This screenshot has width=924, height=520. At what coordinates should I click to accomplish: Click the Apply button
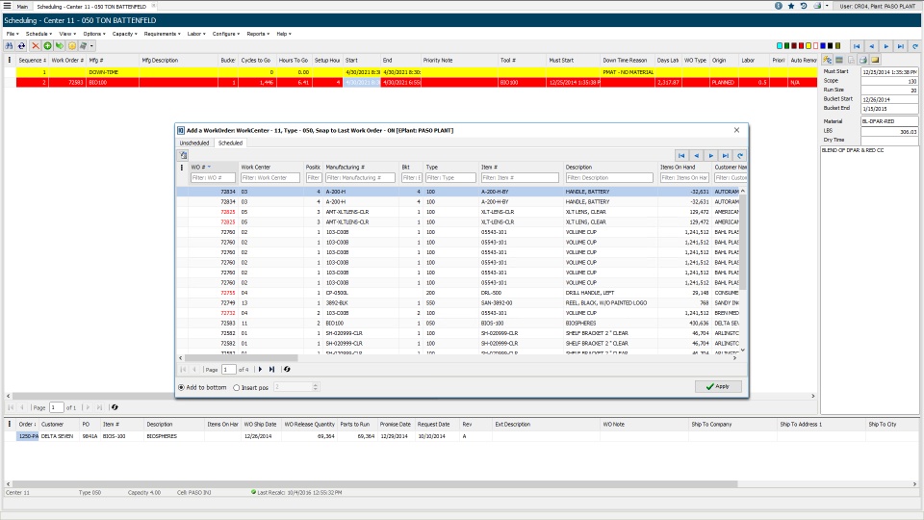pos(718,386)
